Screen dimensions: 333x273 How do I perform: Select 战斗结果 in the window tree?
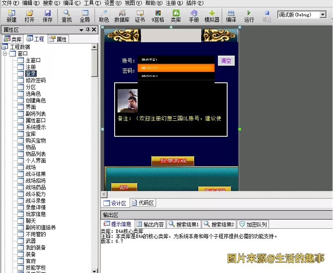tap(36, 174)
